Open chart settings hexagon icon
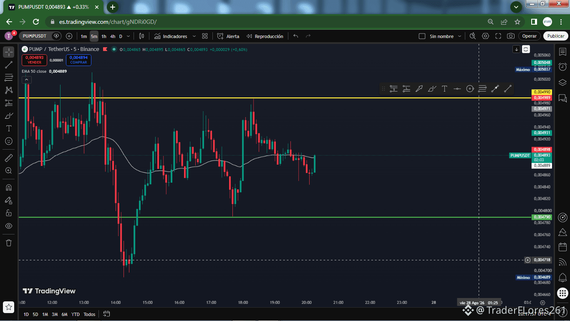570x321 pixels. pos(485,36)
